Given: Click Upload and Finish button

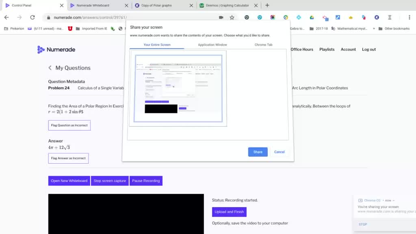Looking at the screenshot, I should [229, 212].
